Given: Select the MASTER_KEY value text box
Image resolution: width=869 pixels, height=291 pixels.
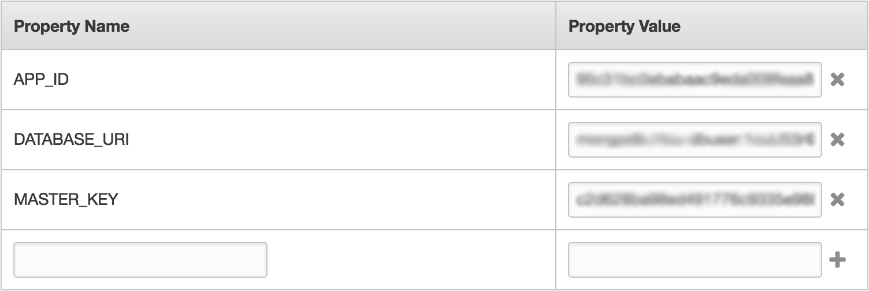Looking at the screenshot, I should [695, 200].
